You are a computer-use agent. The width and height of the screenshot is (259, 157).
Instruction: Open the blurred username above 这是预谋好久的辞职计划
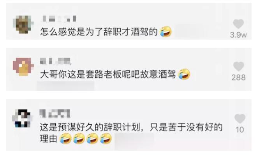pyautogui.click(x=55, y=114)
